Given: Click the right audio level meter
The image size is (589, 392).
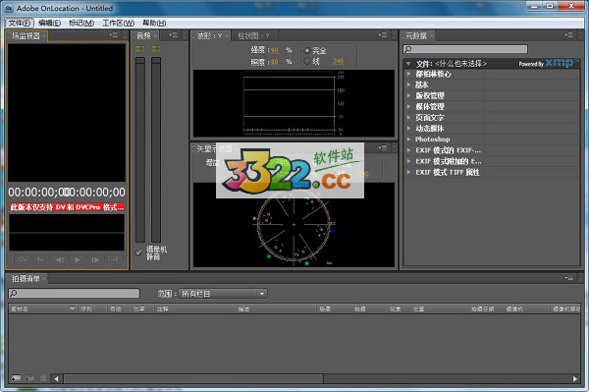Looking at the screenshot, I should (x=156, y=149).
